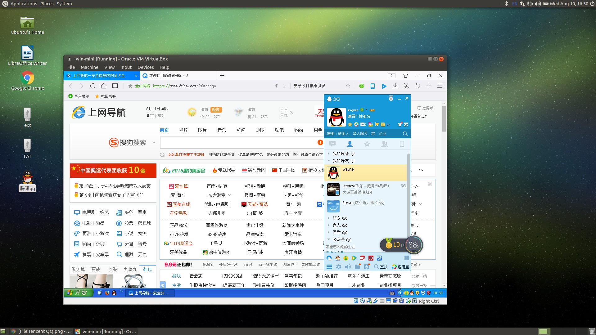Open QQ online status dropdown next to wayne
Screen dimensions: 596x335
(366, 110)
